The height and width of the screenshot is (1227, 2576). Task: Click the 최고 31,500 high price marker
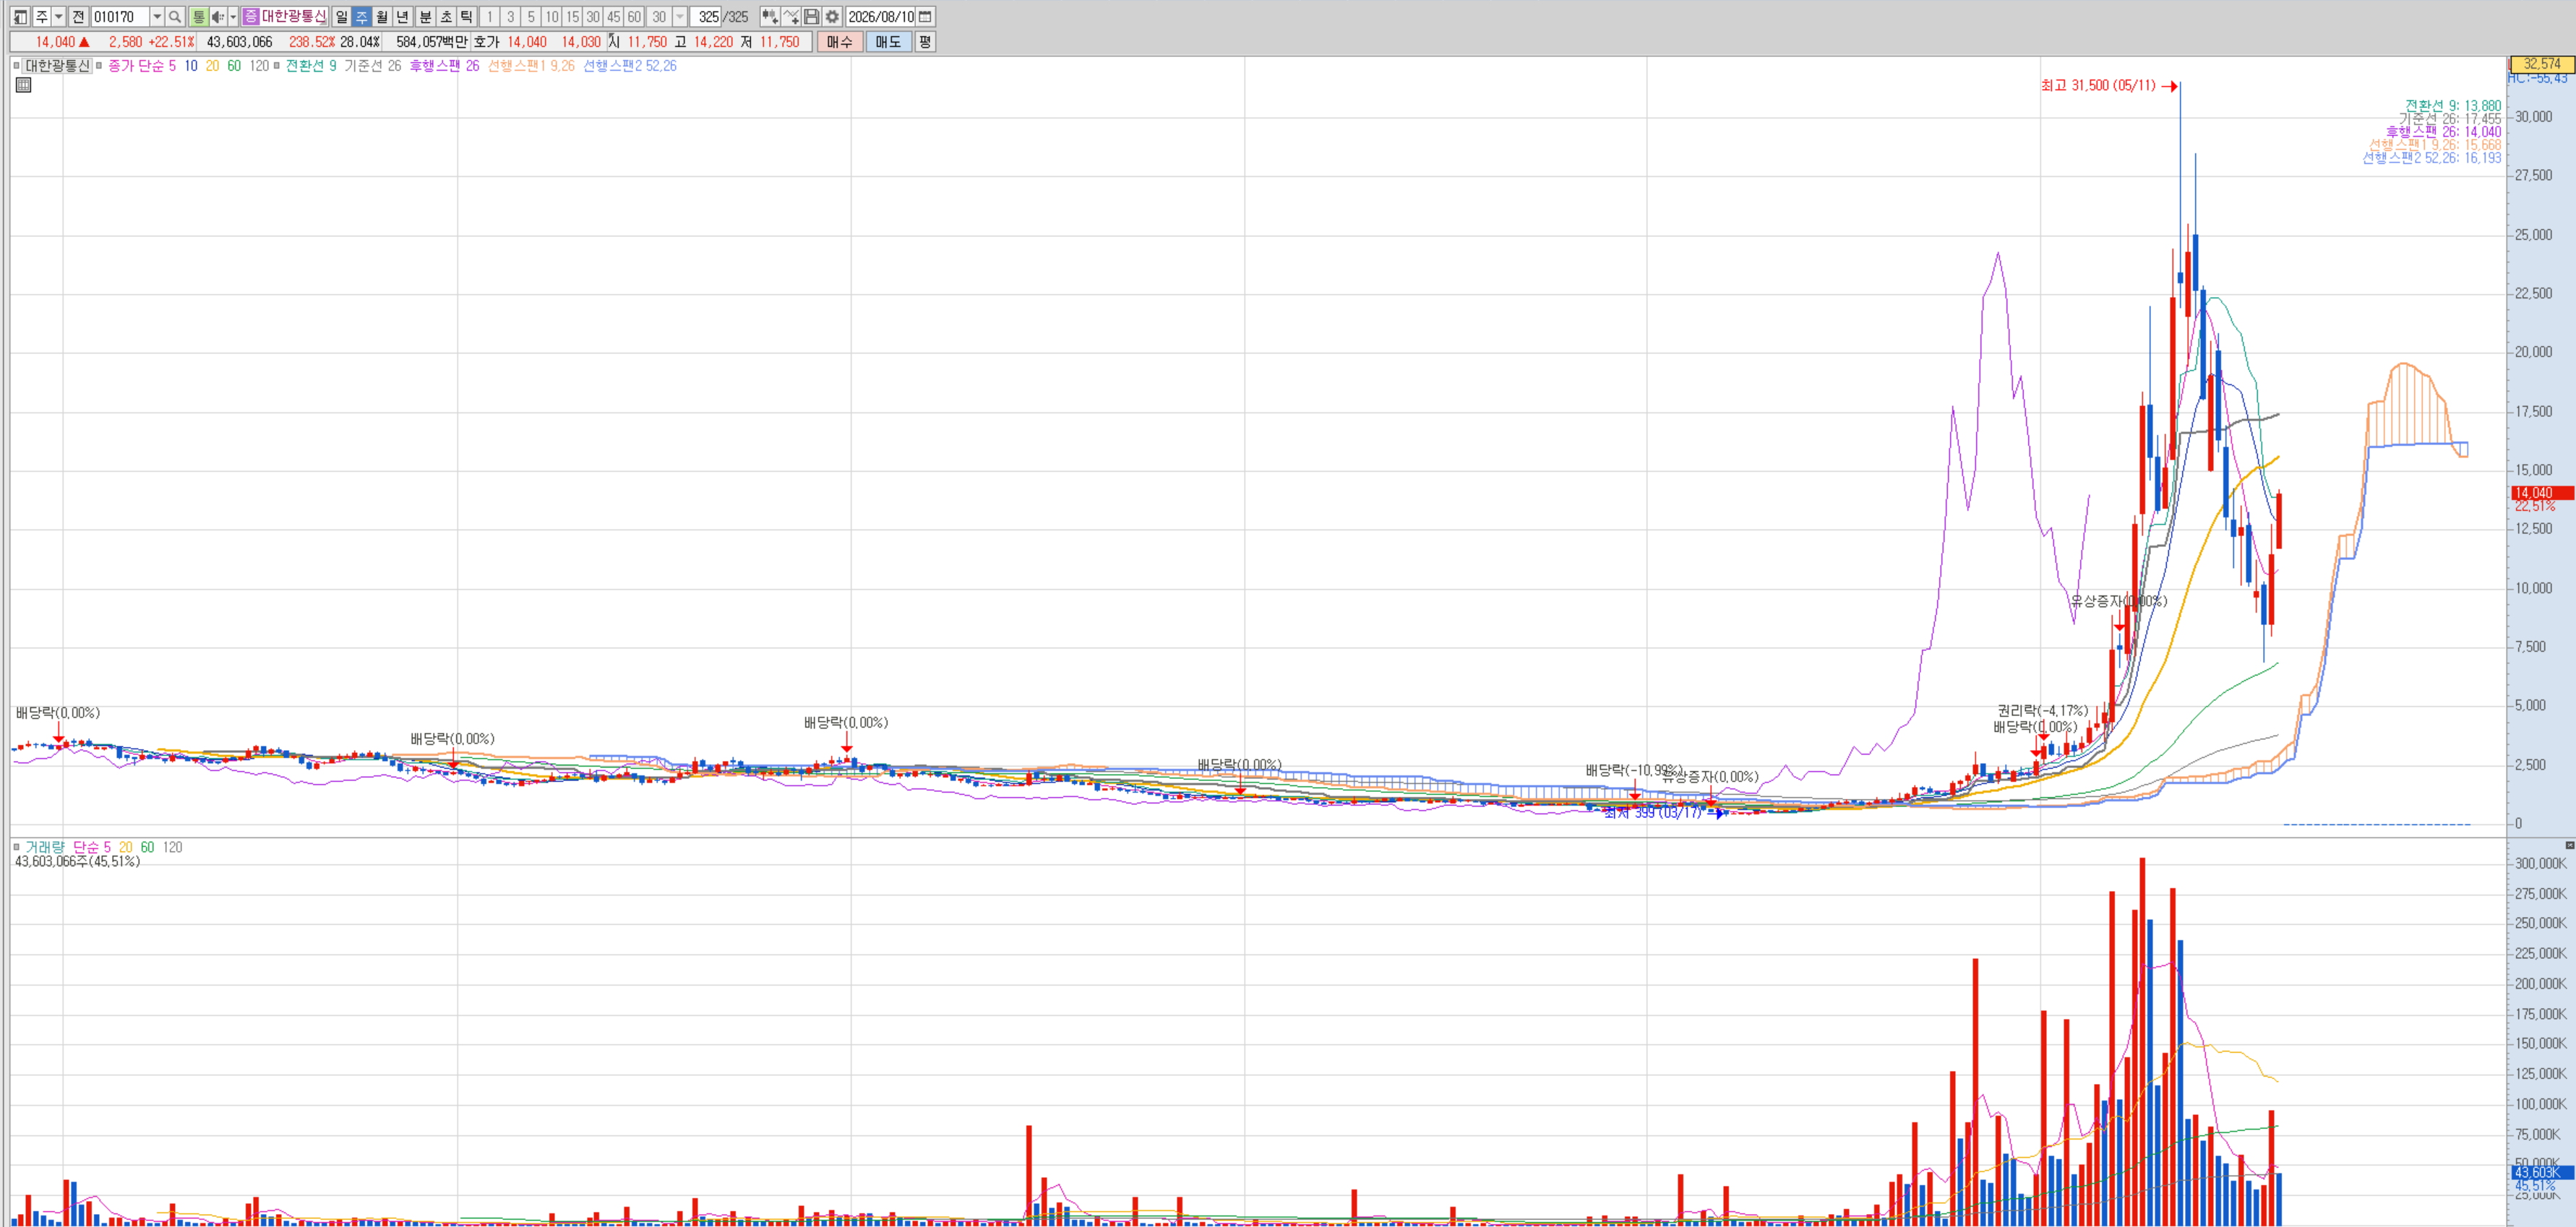pos(2109,86)
